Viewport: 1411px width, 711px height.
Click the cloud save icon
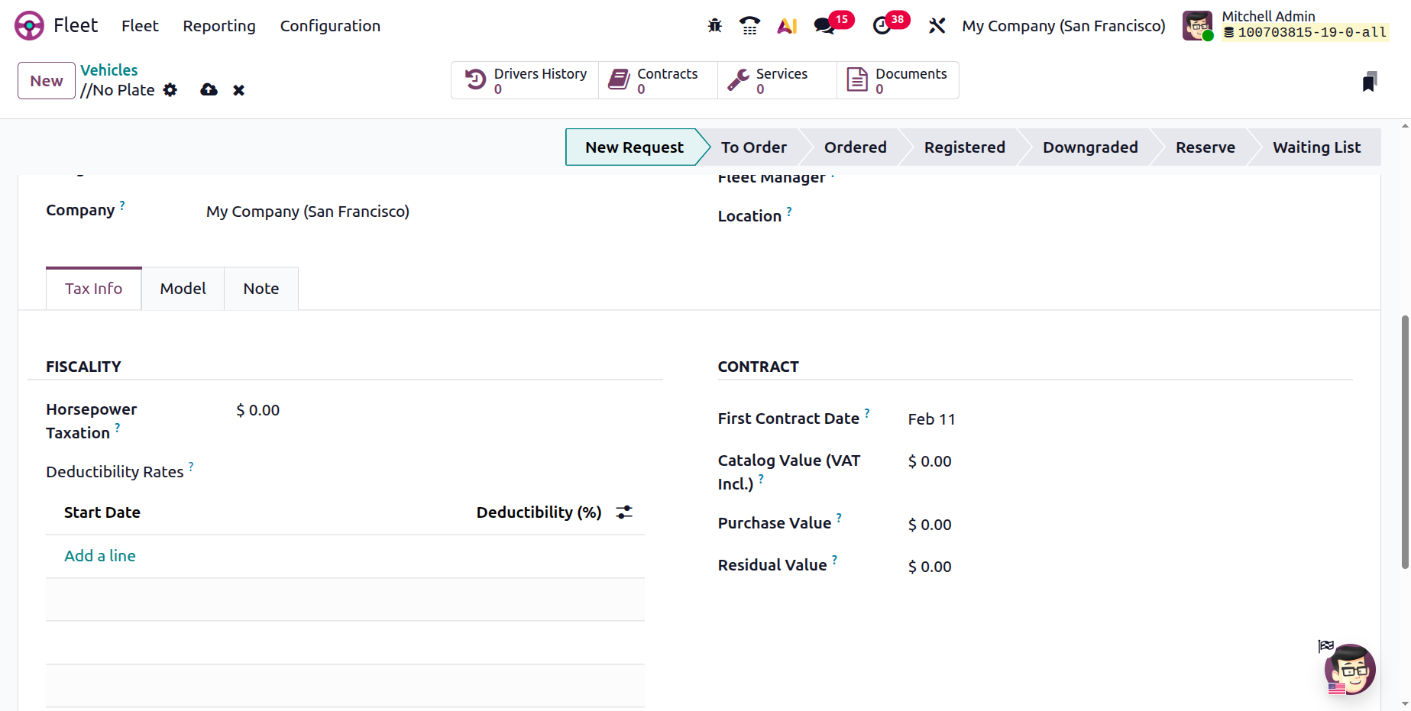coord(209,90)
